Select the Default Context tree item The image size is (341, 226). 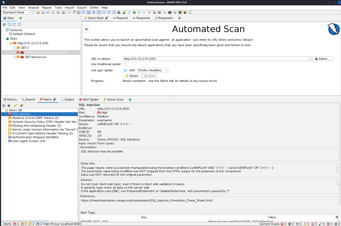[x=24, y=34]
